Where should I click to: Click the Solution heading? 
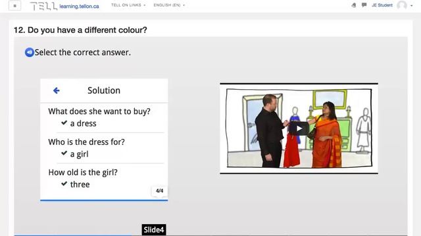coord(104,90)
